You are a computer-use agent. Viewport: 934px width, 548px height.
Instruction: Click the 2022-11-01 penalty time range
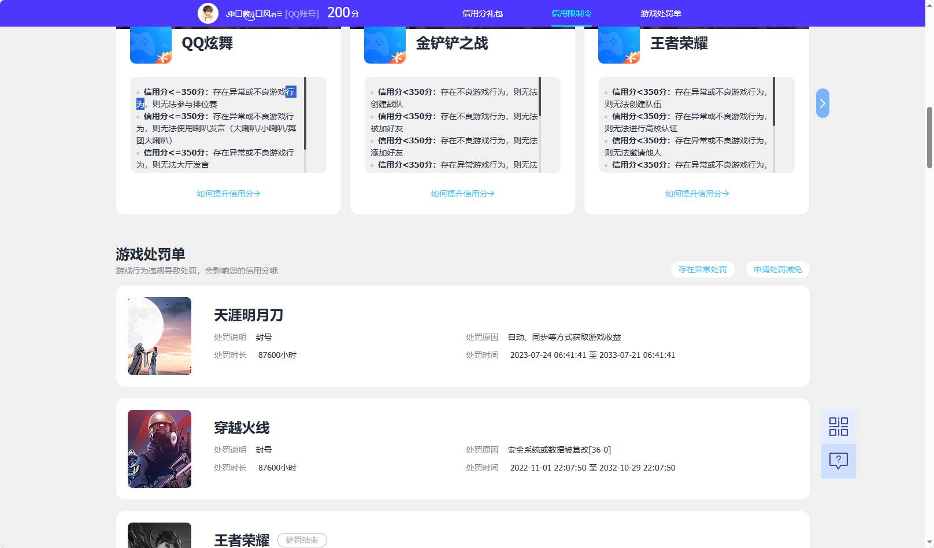592,468
